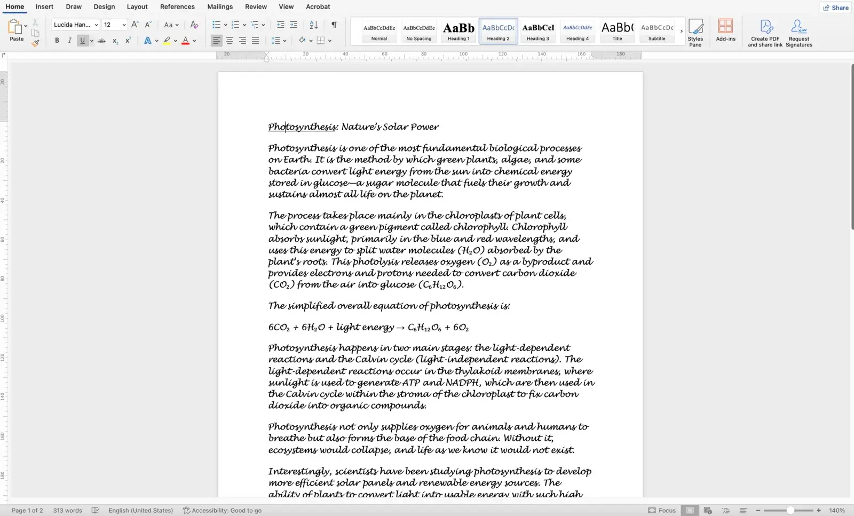Toggle strikethrough formatting

[101, 41]
